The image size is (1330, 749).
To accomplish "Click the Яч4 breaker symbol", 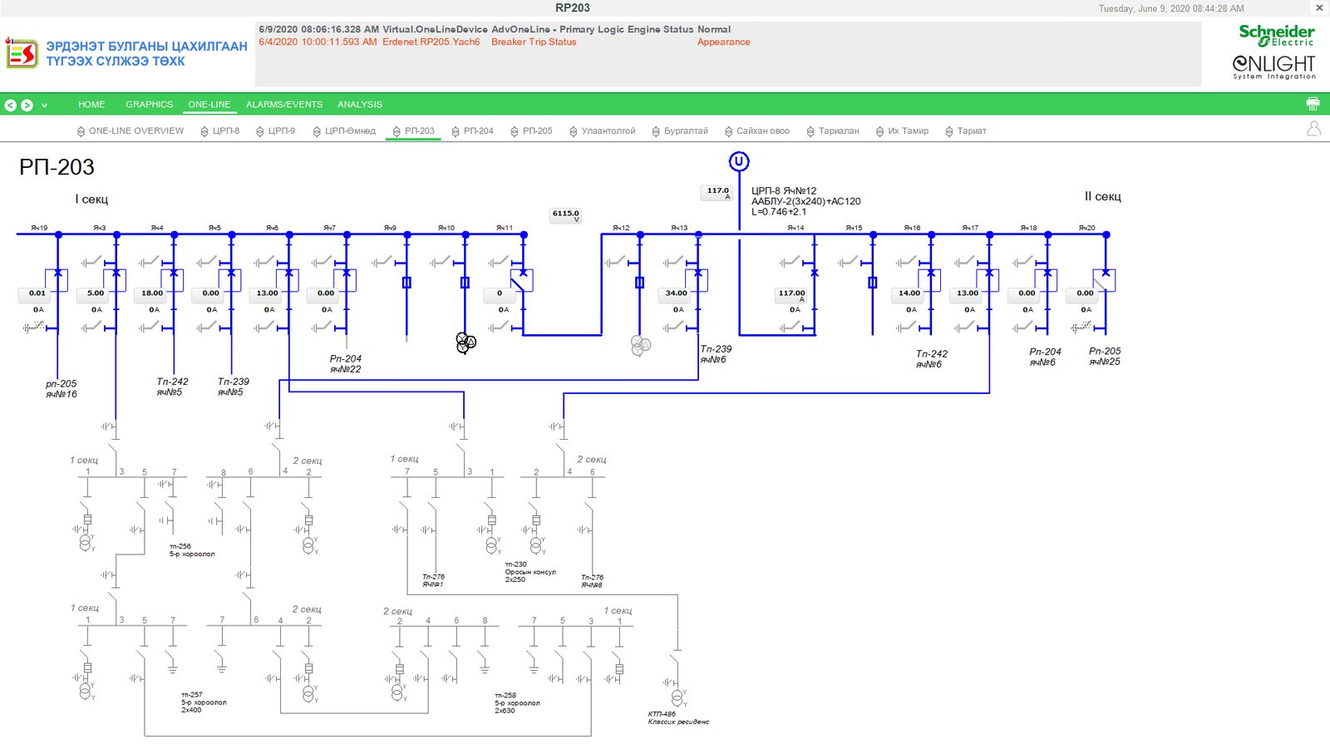I will pyautogui.click(x=174, y=279).
